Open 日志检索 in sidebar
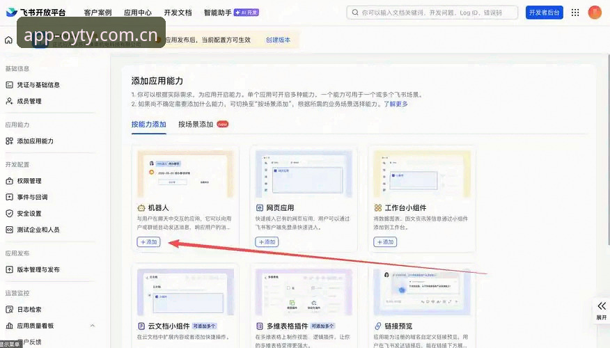 [x=29, y=310]
